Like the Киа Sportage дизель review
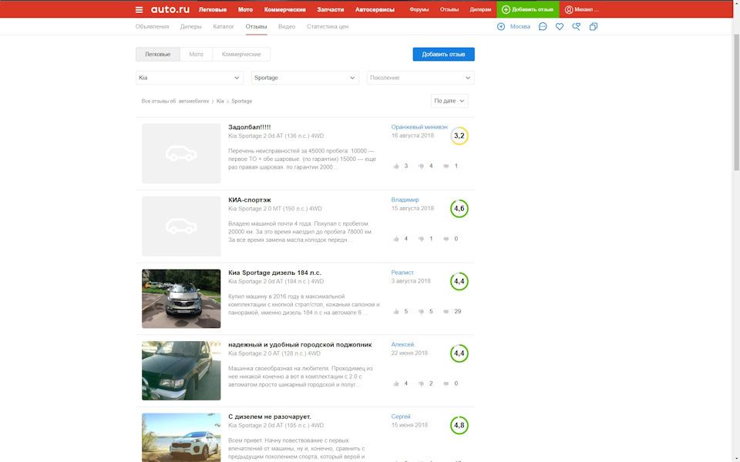740x462 pixels. 396,311
